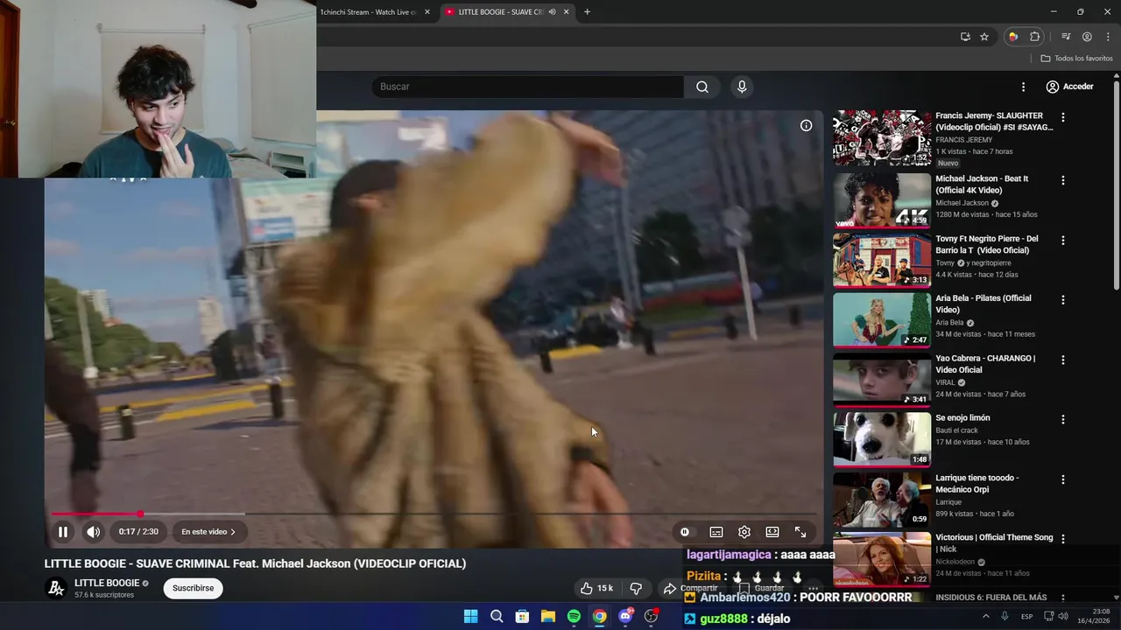1121x630 pixels.
Task: Open the Tovny Del Barrio la T title
Action: coord(987,244)
